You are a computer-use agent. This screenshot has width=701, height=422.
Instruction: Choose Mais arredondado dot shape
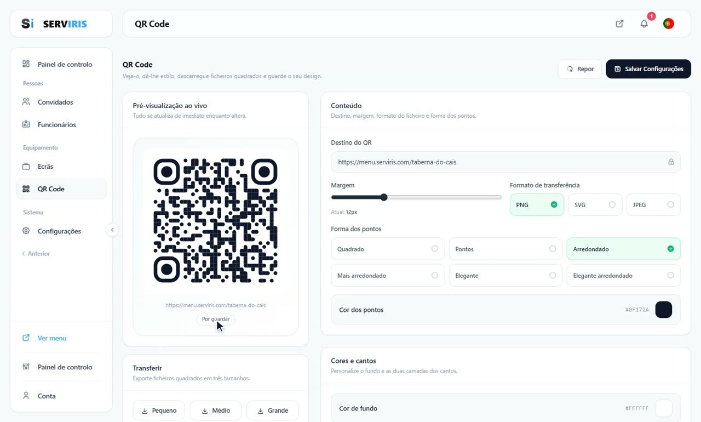click(x=388, y=275)
